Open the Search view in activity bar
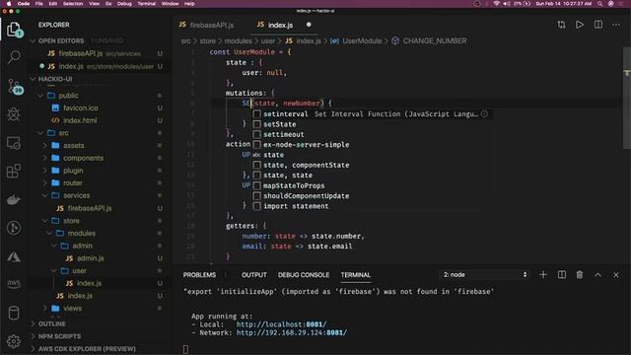This screenshot has width=631, height=355. [14, 57]
